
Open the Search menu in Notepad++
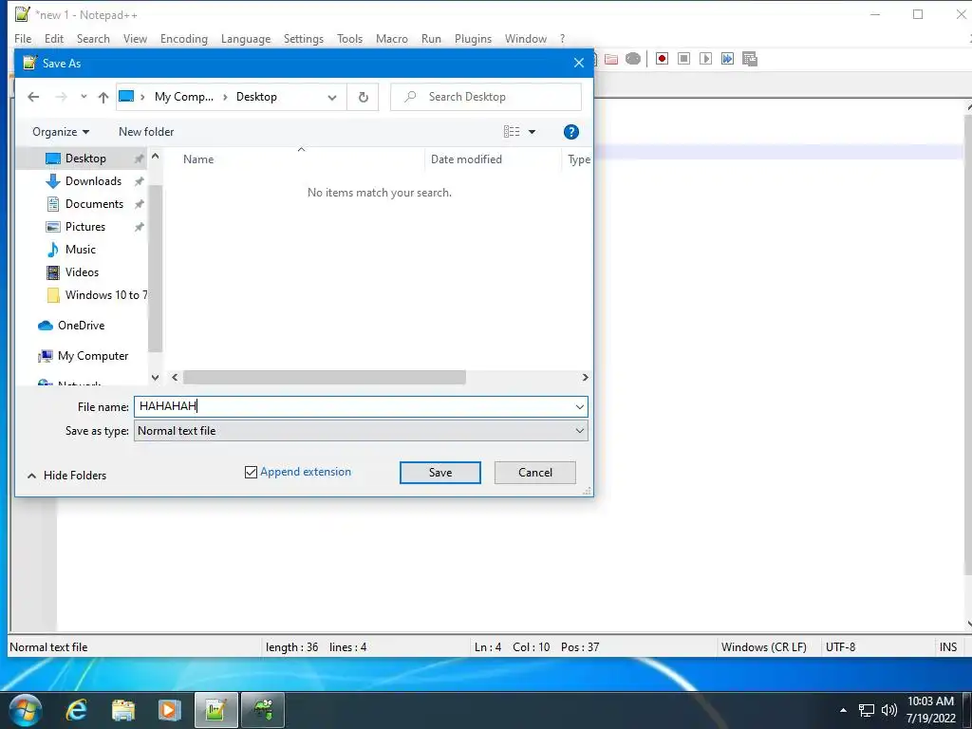click(93, 38)
